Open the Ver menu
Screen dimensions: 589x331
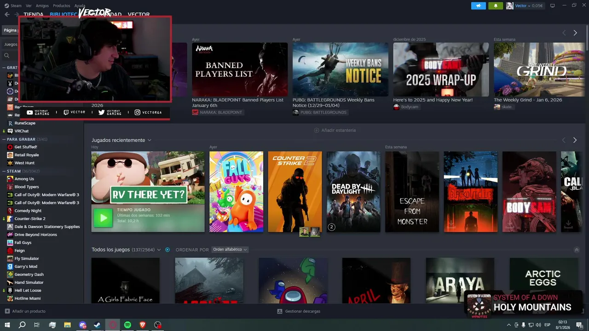tap(29, 6)
